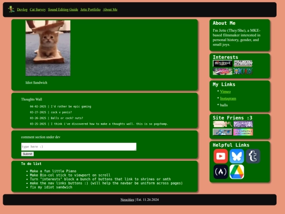
Task: Click the JoJo interest badge
Action: [x=223, y=71]
